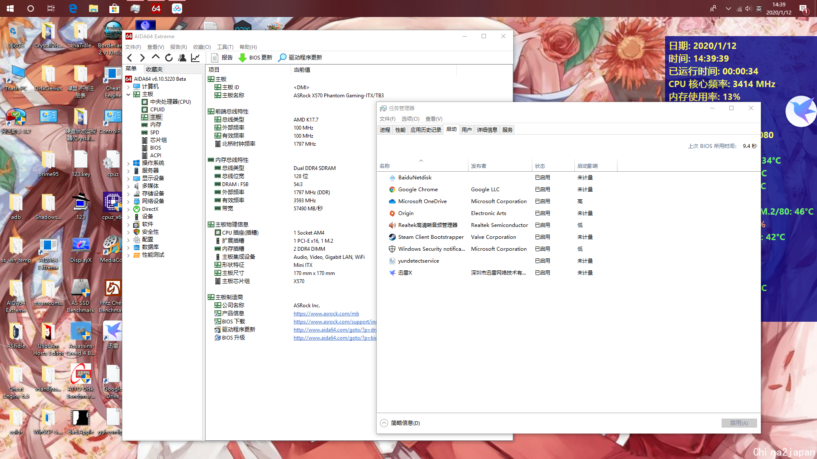817x459 pixels.
Task: Select SPD in the tree
Action: point(150,133)
